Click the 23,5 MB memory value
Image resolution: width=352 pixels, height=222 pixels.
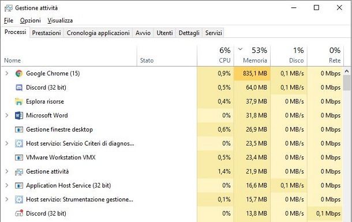coord(256,143)
